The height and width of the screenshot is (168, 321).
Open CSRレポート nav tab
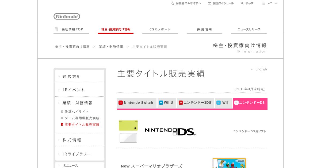point(160,29)
